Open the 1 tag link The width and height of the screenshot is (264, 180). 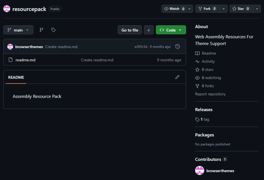pos(202,119)
